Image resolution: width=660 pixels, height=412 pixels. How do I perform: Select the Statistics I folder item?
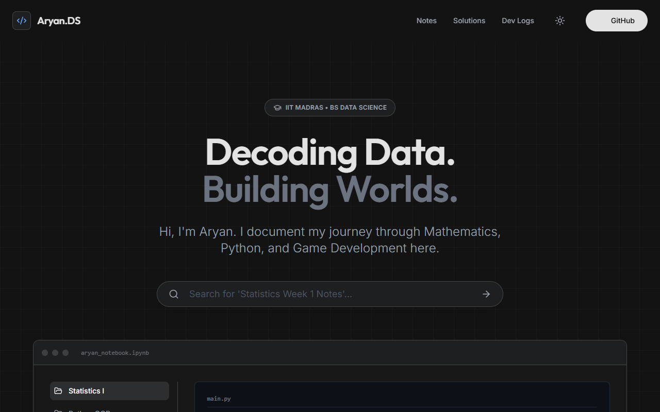click(x=109, y=391)
